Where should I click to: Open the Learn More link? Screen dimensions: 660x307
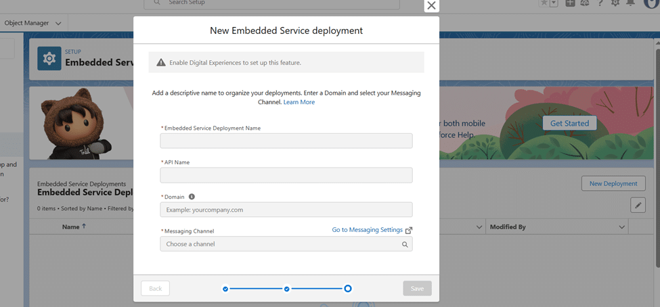(299, 102)
